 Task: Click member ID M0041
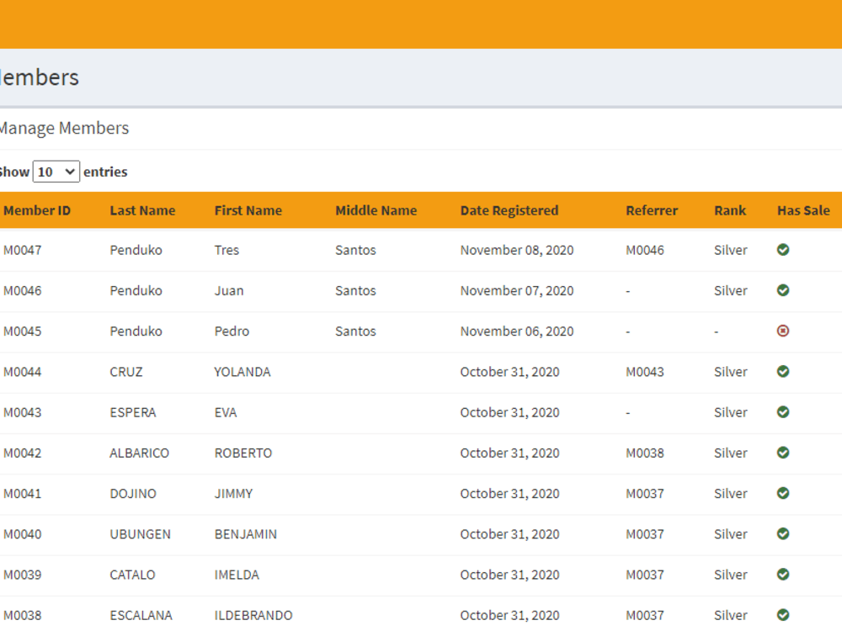(23, 494)
